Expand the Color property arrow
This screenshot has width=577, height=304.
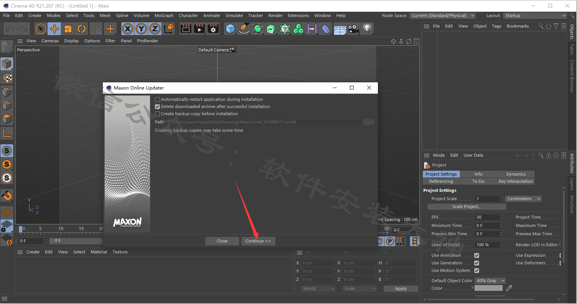click(x=472, y=288)
